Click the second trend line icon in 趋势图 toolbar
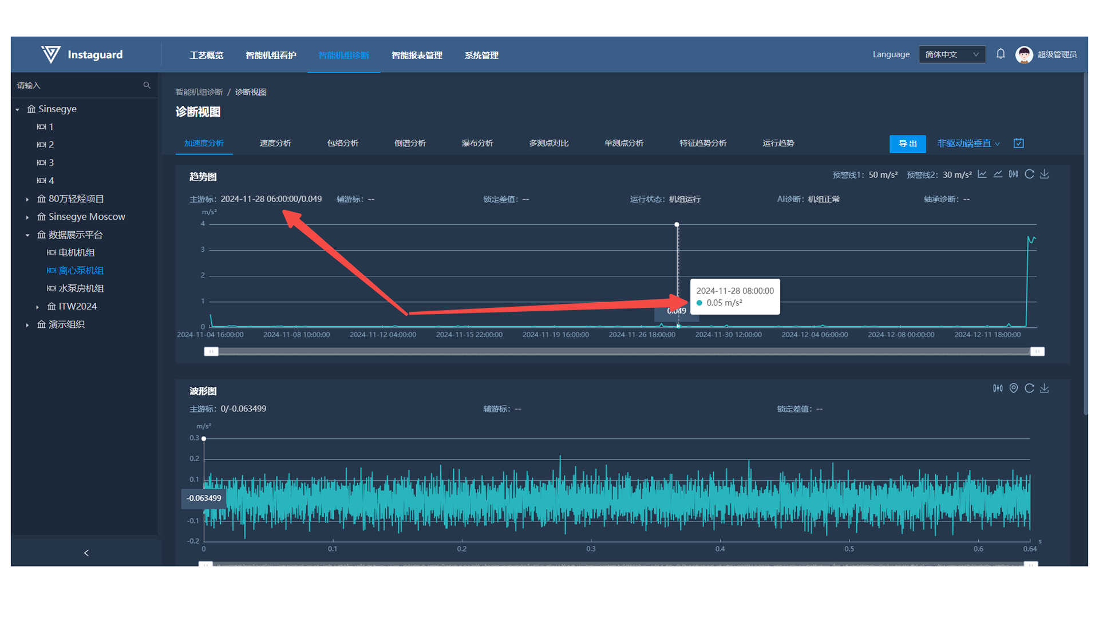1099x618 pixels. coord(998,174)
